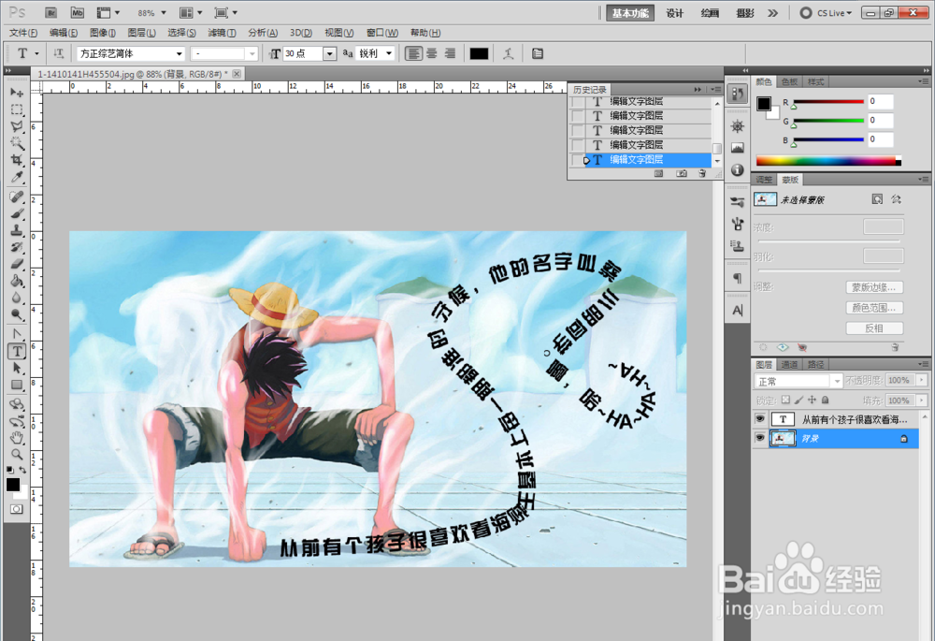
Task: Select the text layer thumbnail
Action: click(783, 419)
